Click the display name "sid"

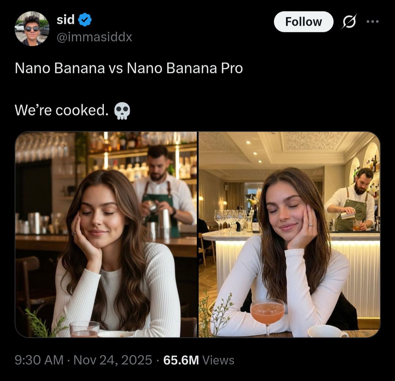(65, 20)
